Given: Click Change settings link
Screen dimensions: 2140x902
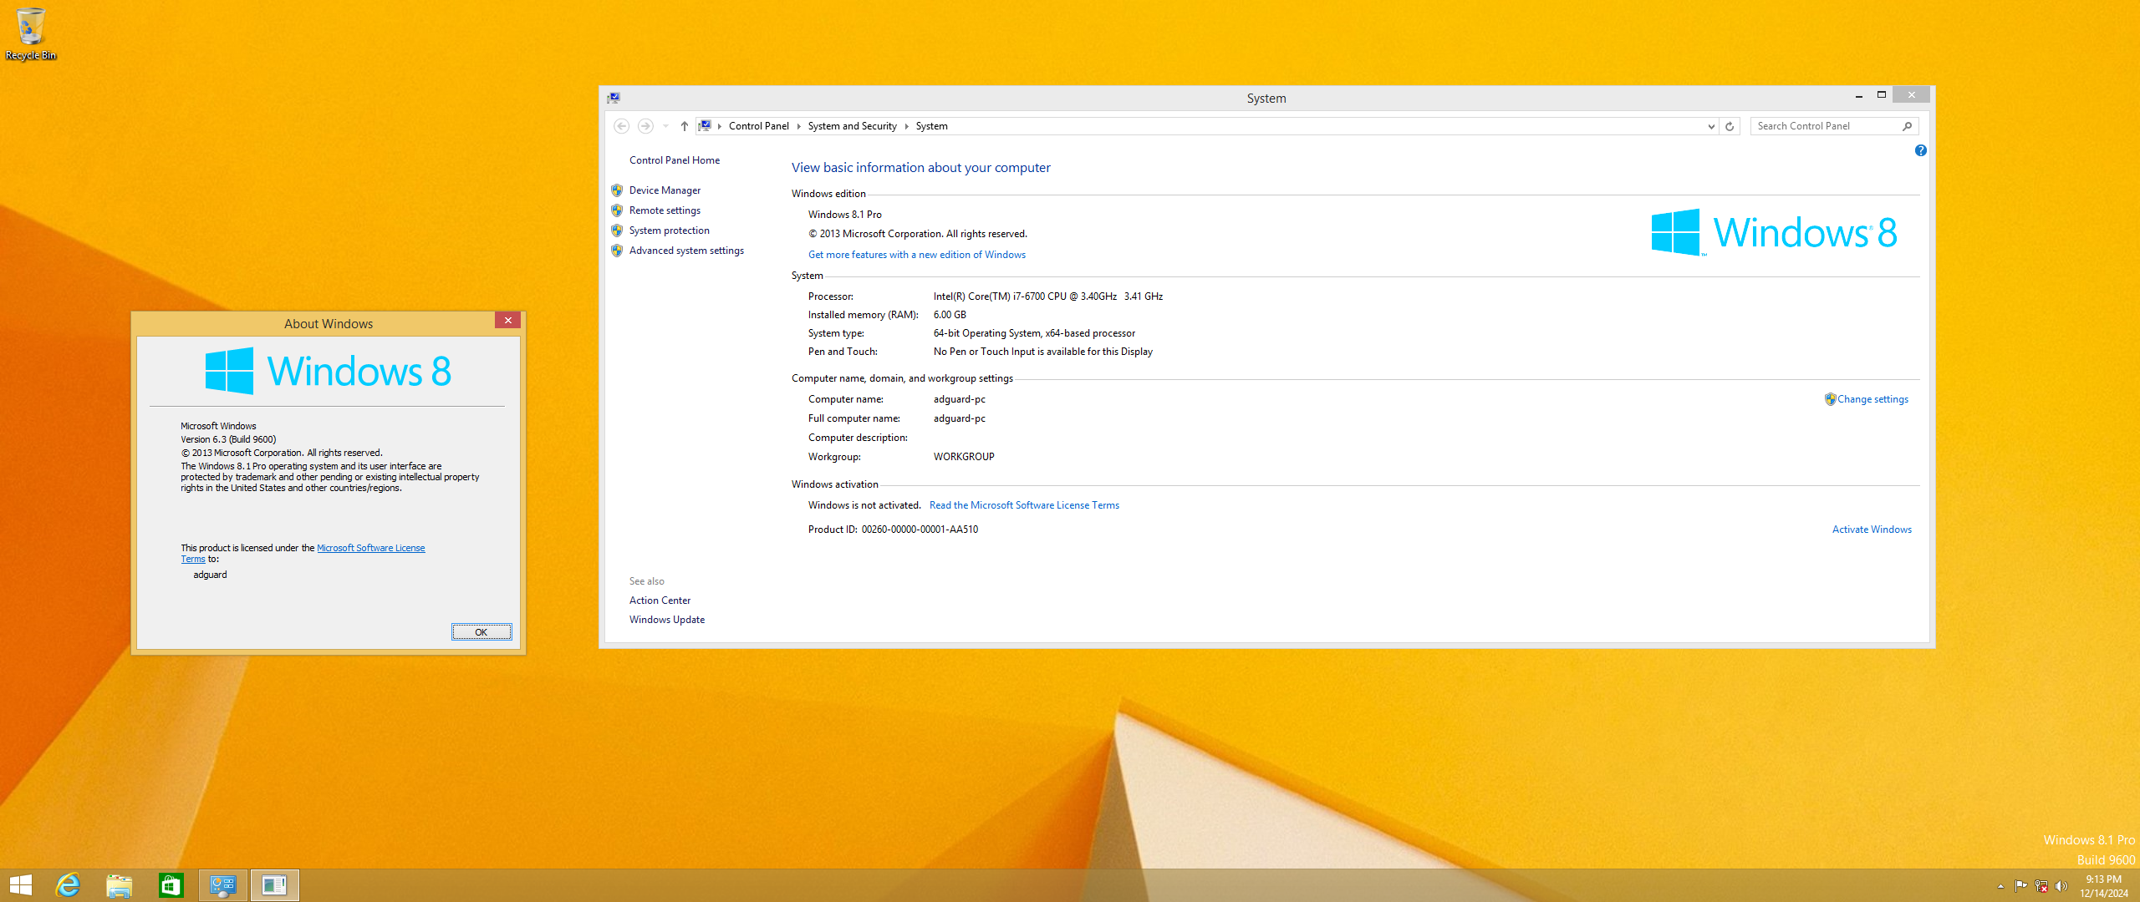Looking at the screenshot, I should pos(1872,399).
